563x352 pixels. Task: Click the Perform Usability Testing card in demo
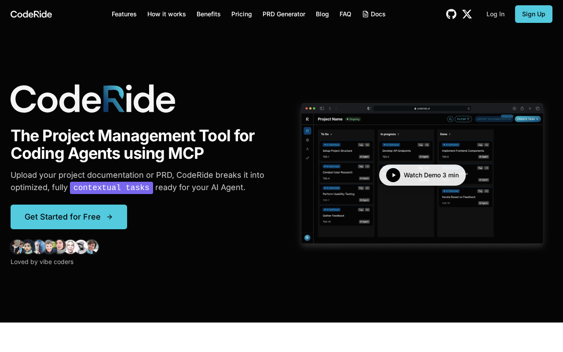click(x=346, y=193)
